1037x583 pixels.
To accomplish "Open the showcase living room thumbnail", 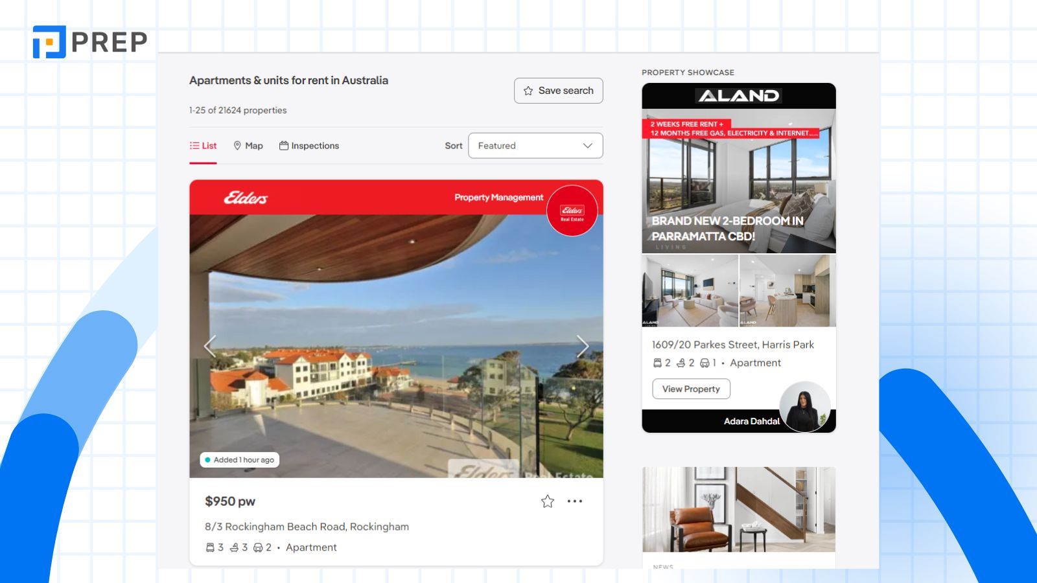I will click(690, 291).
